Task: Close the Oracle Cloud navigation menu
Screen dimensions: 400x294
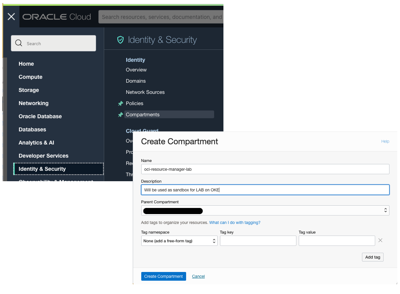Action: (11, 17)
